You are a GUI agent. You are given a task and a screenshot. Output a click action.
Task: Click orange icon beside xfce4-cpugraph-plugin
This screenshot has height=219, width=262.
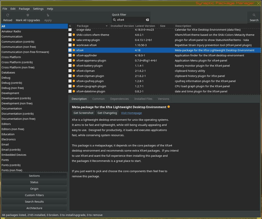74,86
